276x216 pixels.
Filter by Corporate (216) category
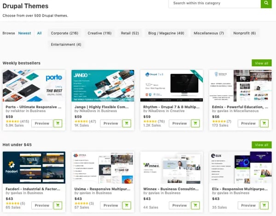(64, 33)
